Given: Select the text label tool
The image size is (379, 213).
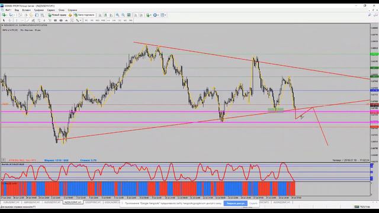Looking at the screenshot, I should click(x=50, y=20).
